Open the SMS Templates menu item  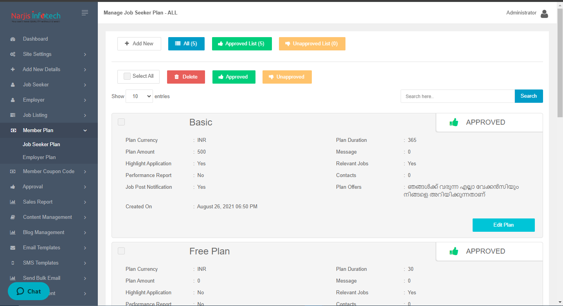pos(49,263)
